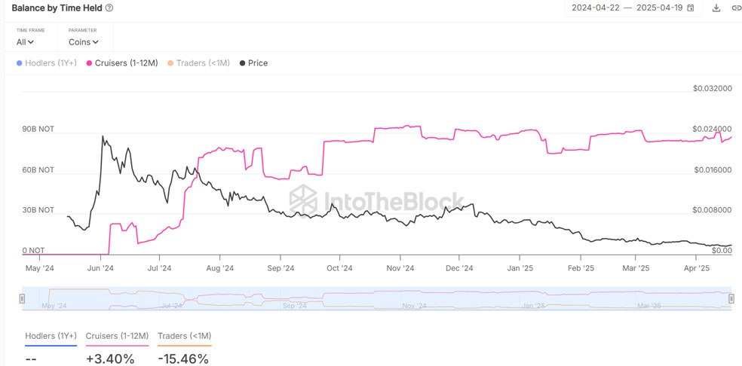Open the Parameter dropdown showing Coins
This screenshot has width=742, height=366.
tap(83, 42)
